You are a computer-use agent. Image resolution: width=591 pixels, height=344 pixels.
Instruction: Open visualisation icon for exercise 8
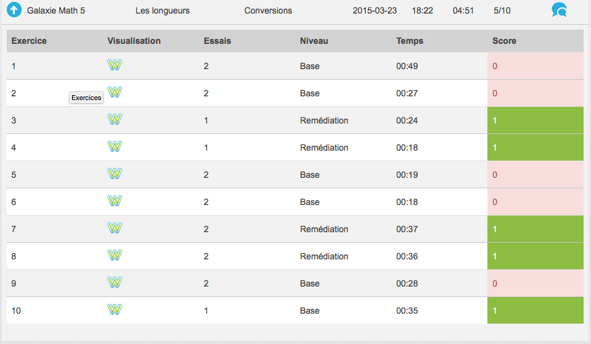[115, 255]
